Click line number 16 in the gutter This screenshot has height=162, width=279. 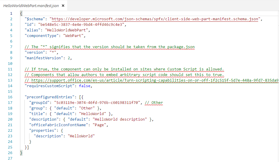[11, 97]
